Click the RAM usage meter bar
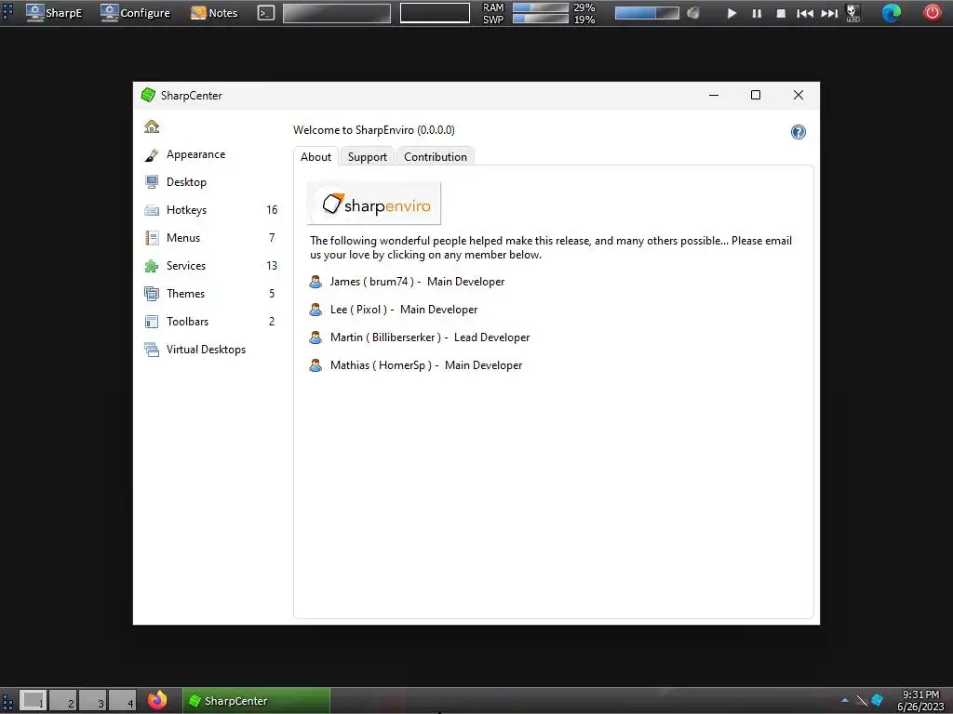Screen dimensions: 953x714 (x=541, y=7)
